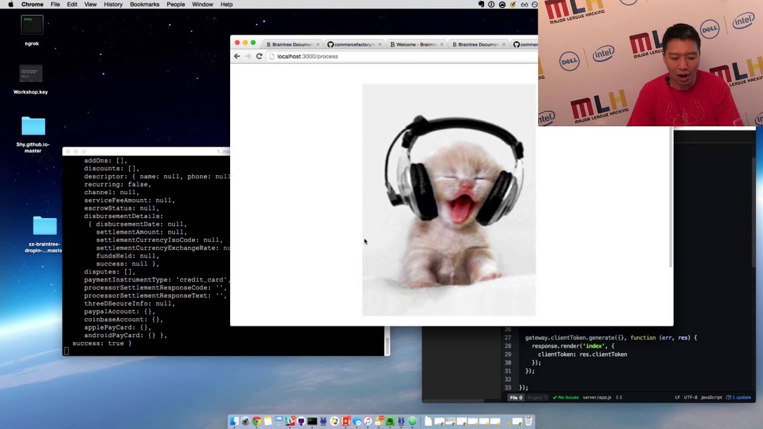Open the green Evernote icon in Dock
The width and height of the screenshot is (763, 429).
pos(390,421)
